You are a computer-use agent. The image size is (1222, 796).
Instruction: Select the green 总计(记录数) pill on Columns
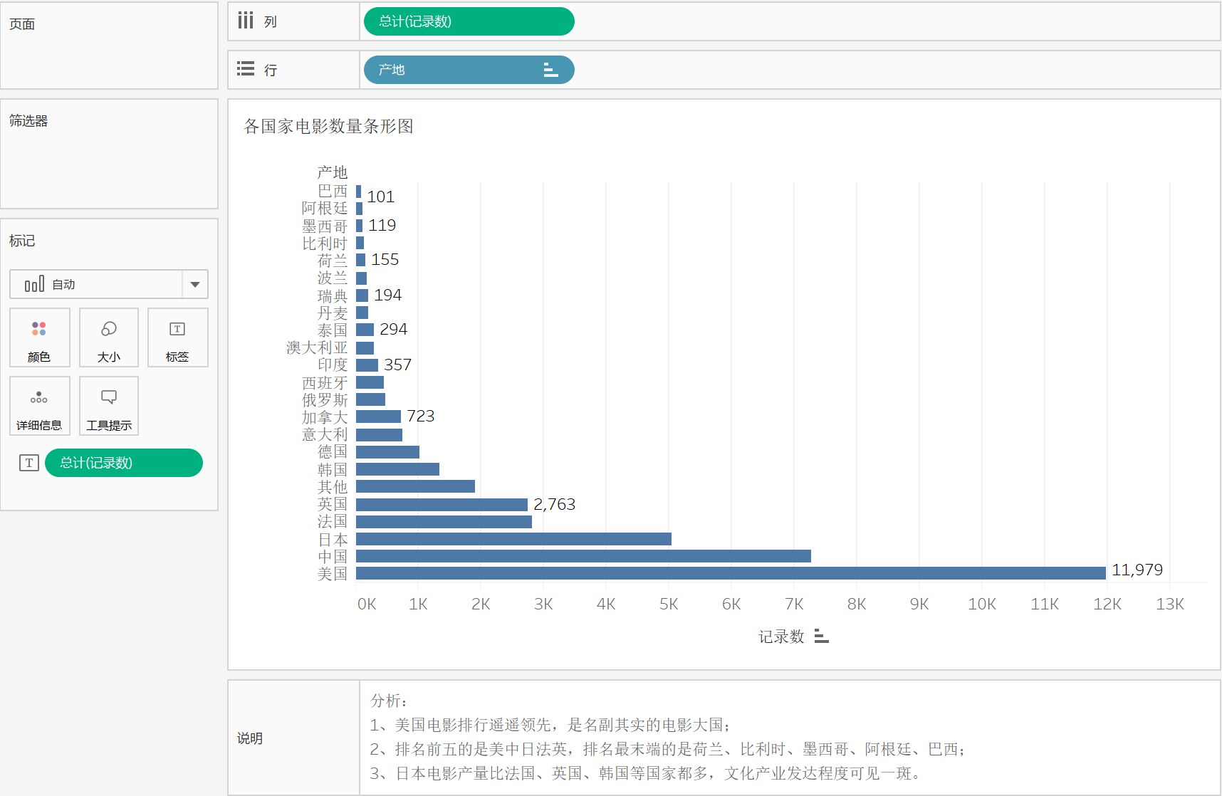point(469,21)
